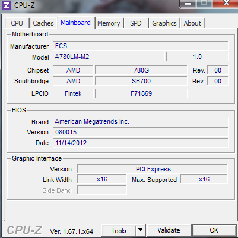Click the American Megatrends Inc. BIOS brand
The image size is (238, 238).
coord(141,121)
